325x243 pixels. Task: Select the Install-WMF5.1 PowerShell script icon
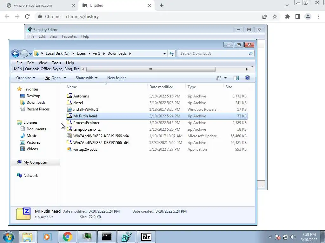point(70,109)
